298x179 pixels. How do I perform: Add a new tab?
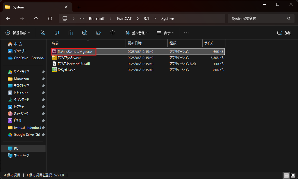[79, 7]
